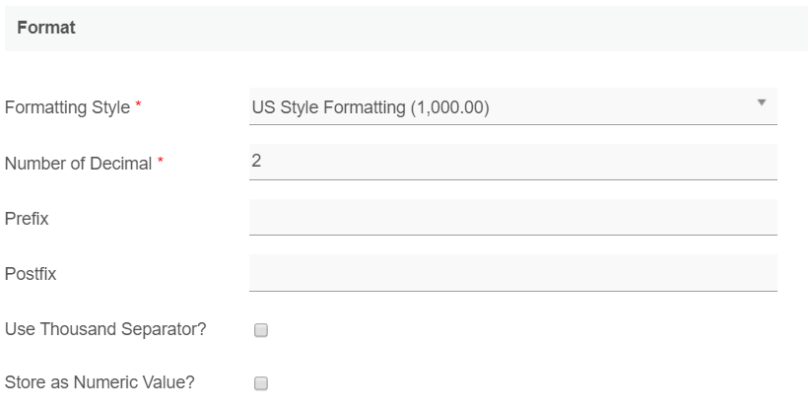Click the 'Format' heading text
The image size is (808, 410).
click(46, 29)
